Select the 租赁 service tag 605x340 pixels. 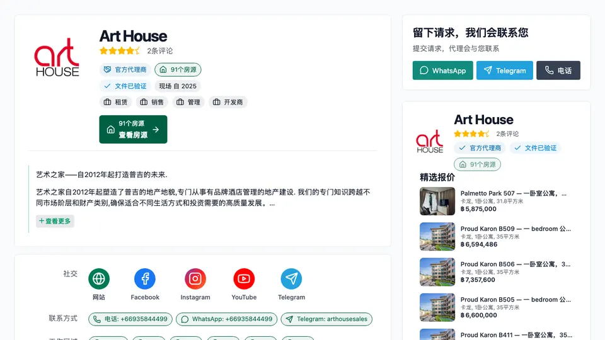[115, 102]
